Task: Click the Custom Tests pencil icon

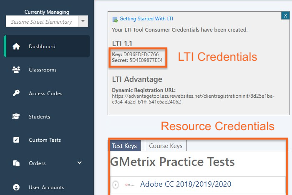Action: pos(16,140)
